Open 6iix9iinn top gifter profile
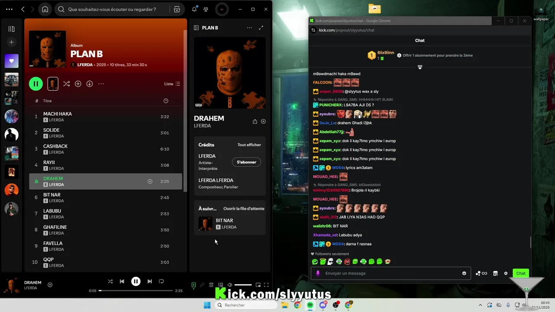 tap(385, 53)
